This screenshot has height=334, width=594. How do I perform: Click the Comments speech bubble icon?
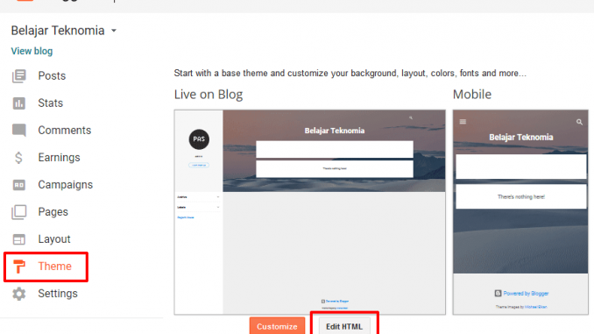pos(19,131)
